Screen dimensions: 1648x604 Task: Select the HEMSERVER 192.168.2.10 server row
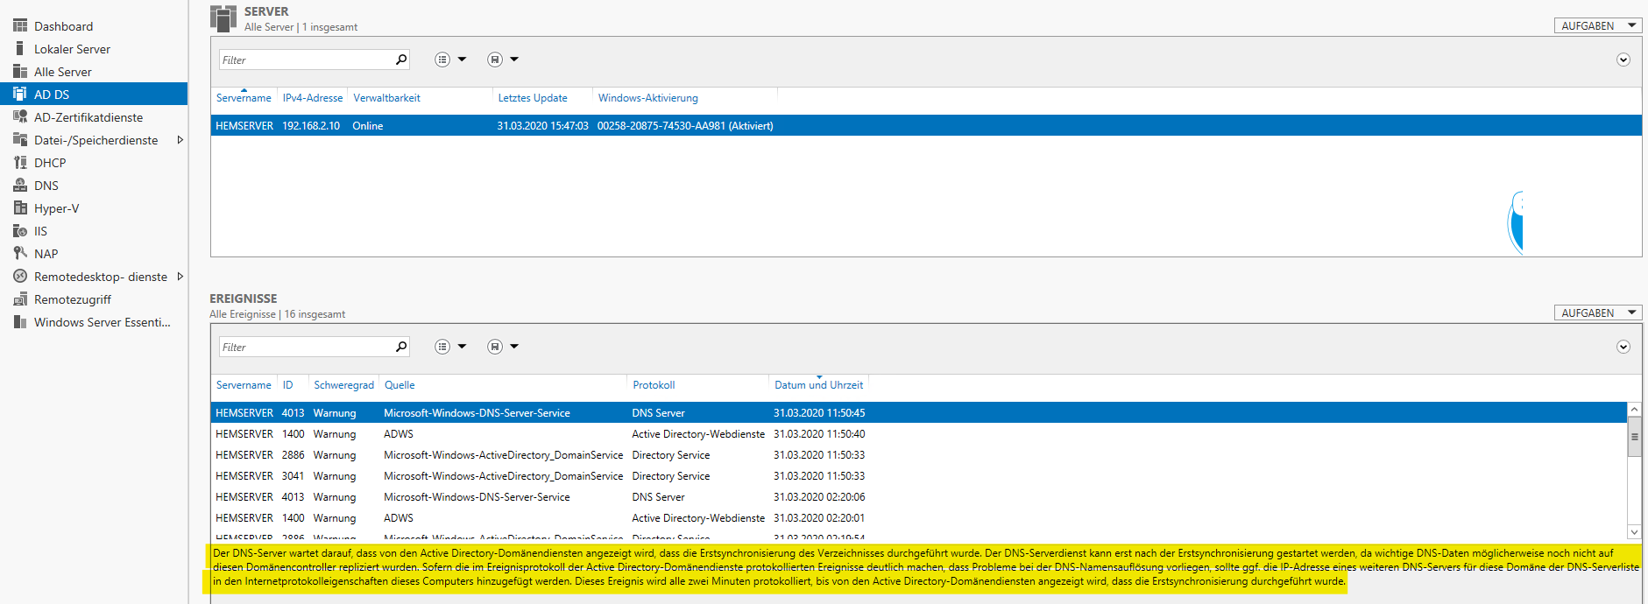pyautogui.click(x=926, y=126)
